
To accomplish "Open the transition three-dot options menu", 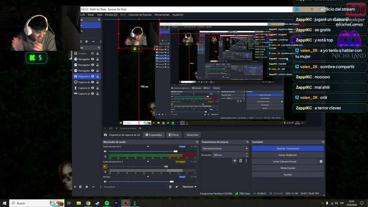I will tap(246, 161).
